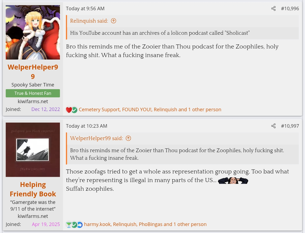Open Helping Friendly Book profile link
Viewport: 305px width, 233px height.
pos(33,189)
